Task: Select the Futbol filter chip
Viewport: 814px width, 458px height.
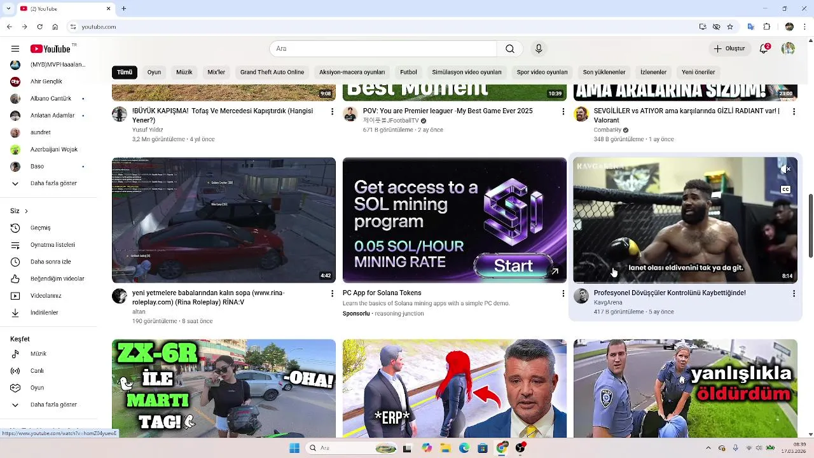Action: point(408,72)
